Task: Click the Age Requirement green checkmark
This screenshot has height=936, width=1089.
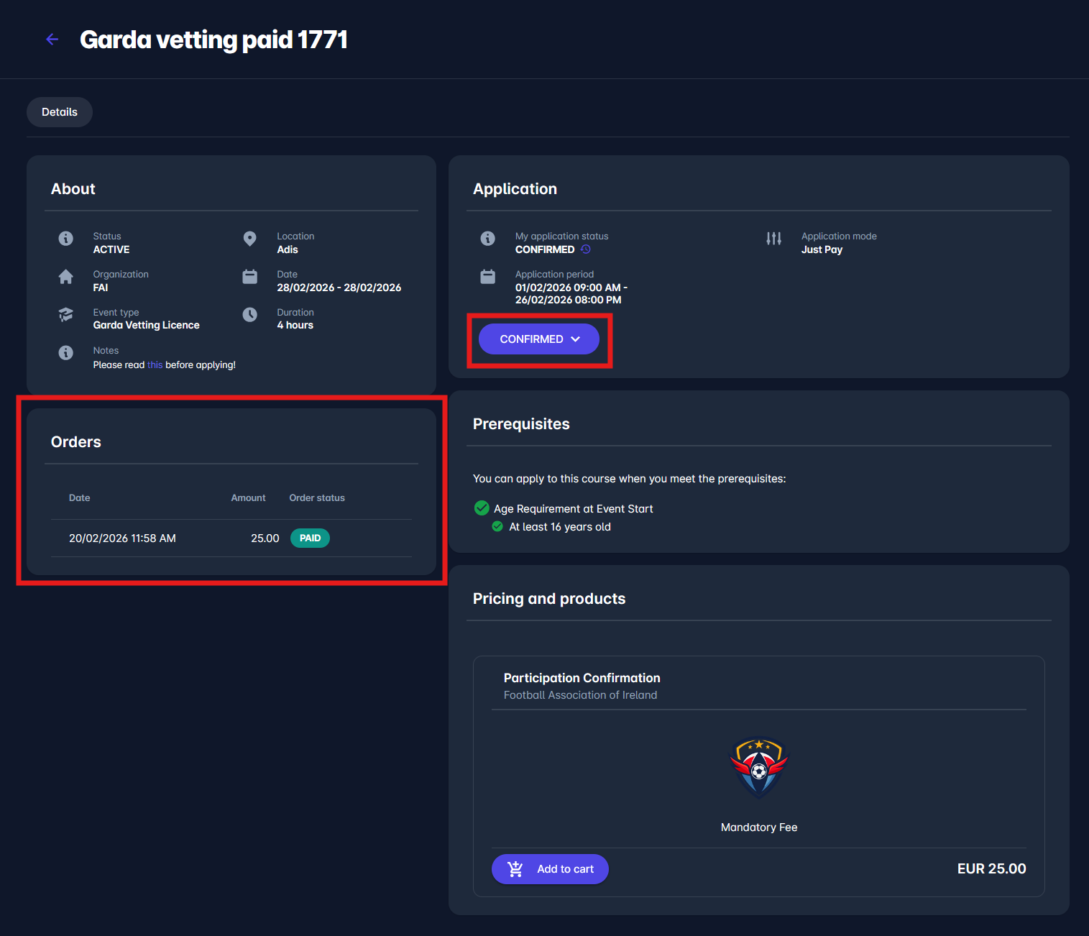Action: pyautogui.click(x=482, y=508)
